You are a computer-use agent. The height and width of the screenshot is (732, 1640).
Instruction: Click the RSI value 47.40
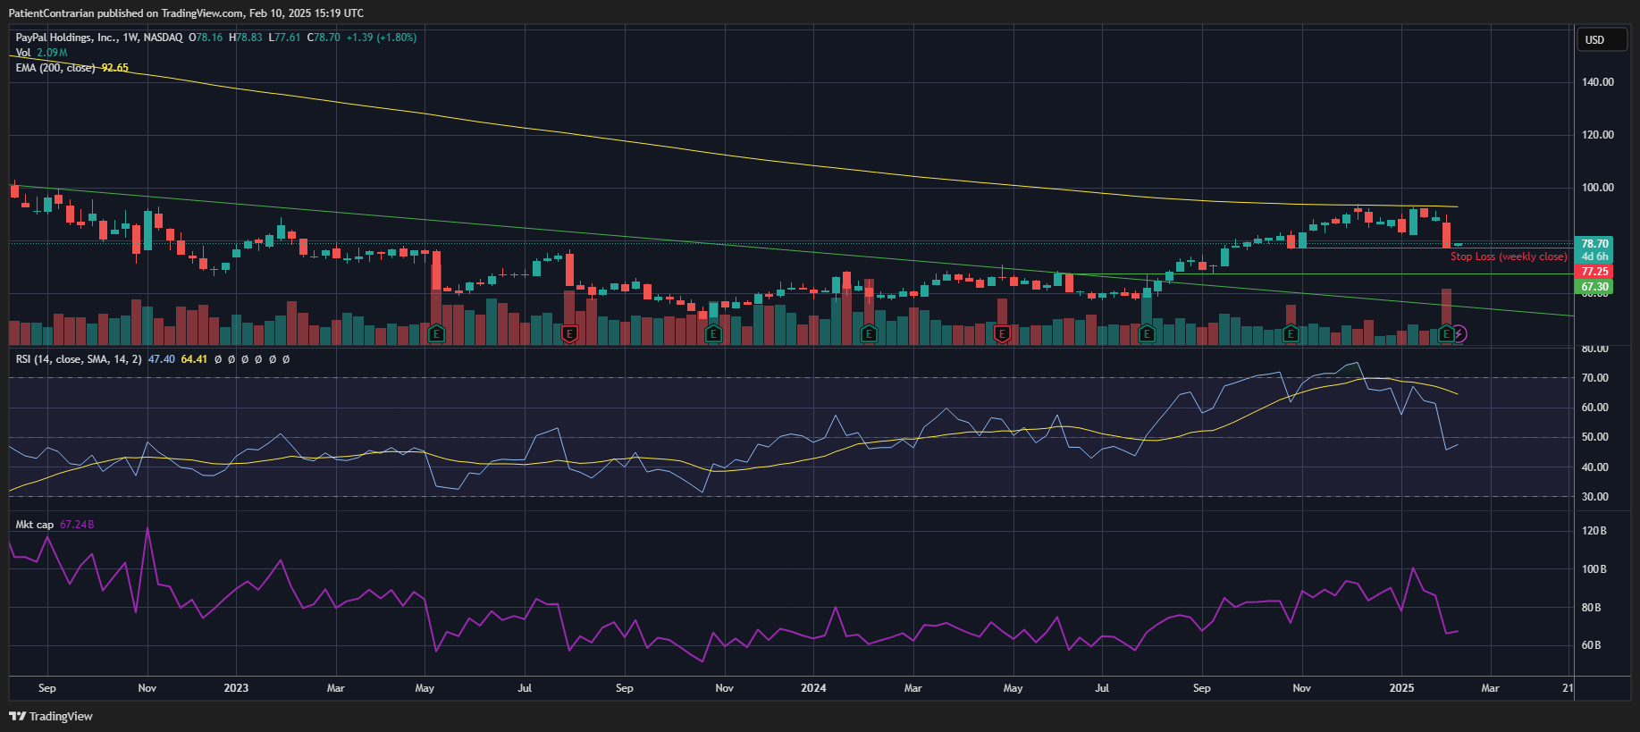click(x=161, y=359)
